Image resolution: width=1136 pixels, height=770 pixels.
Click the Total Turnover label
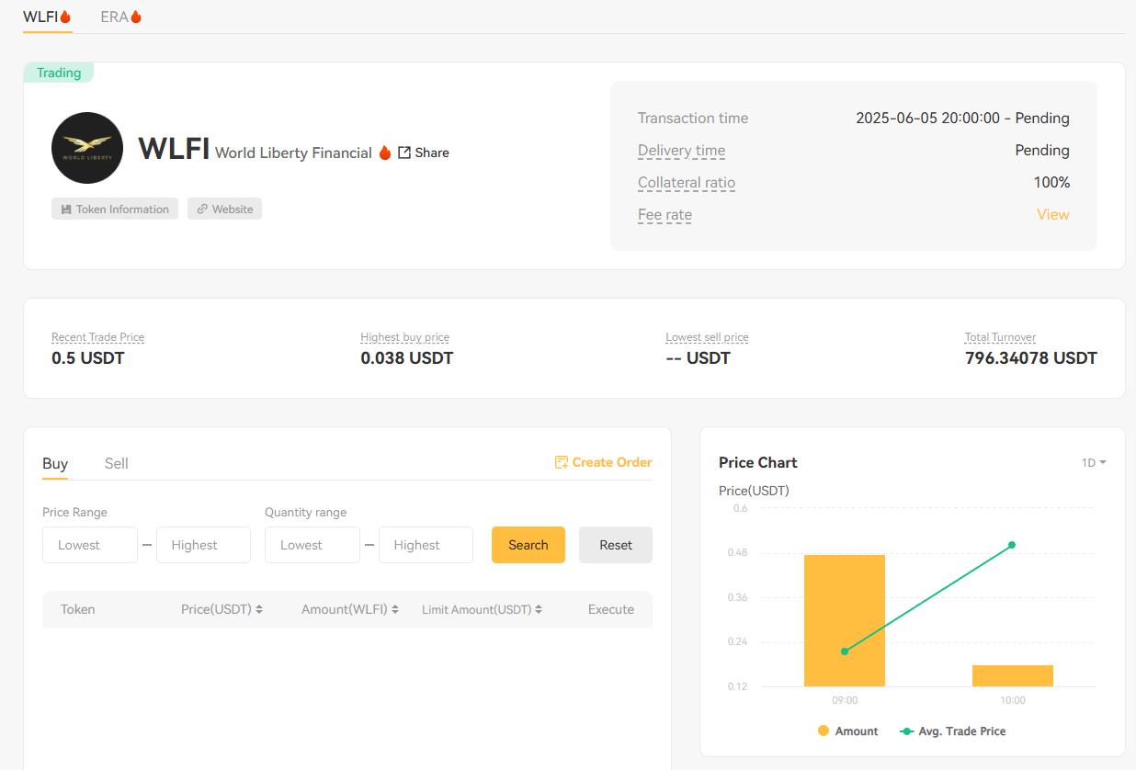pos(1000,337)
